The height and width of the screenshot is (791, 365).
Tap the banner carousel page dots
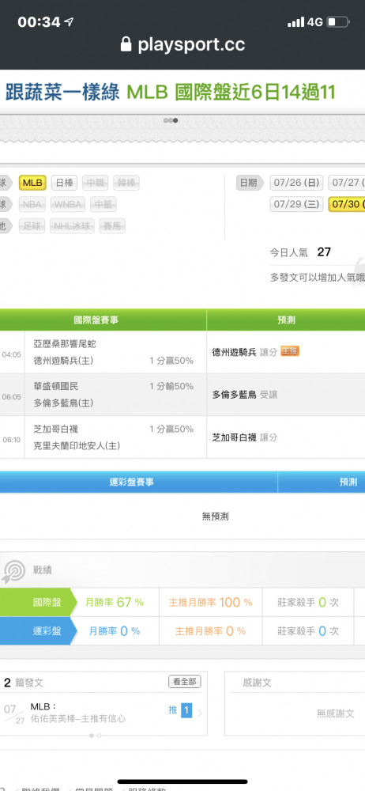pyautogui.click(x=171, y=120)
